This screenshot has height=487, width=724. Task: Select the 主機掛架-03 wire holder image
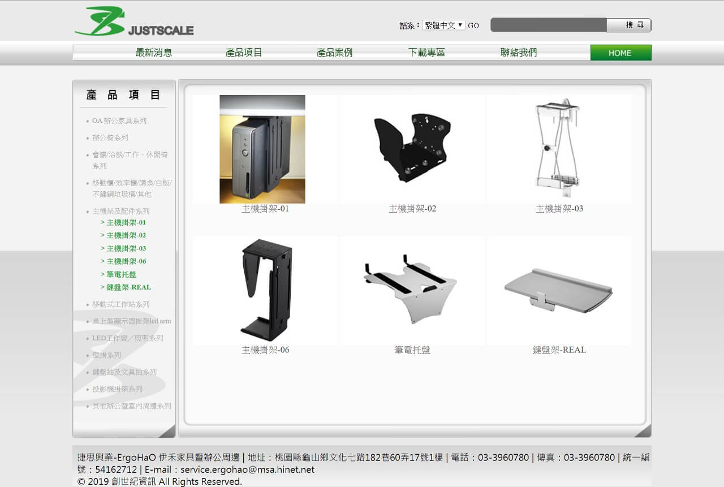tap(558, 148)
